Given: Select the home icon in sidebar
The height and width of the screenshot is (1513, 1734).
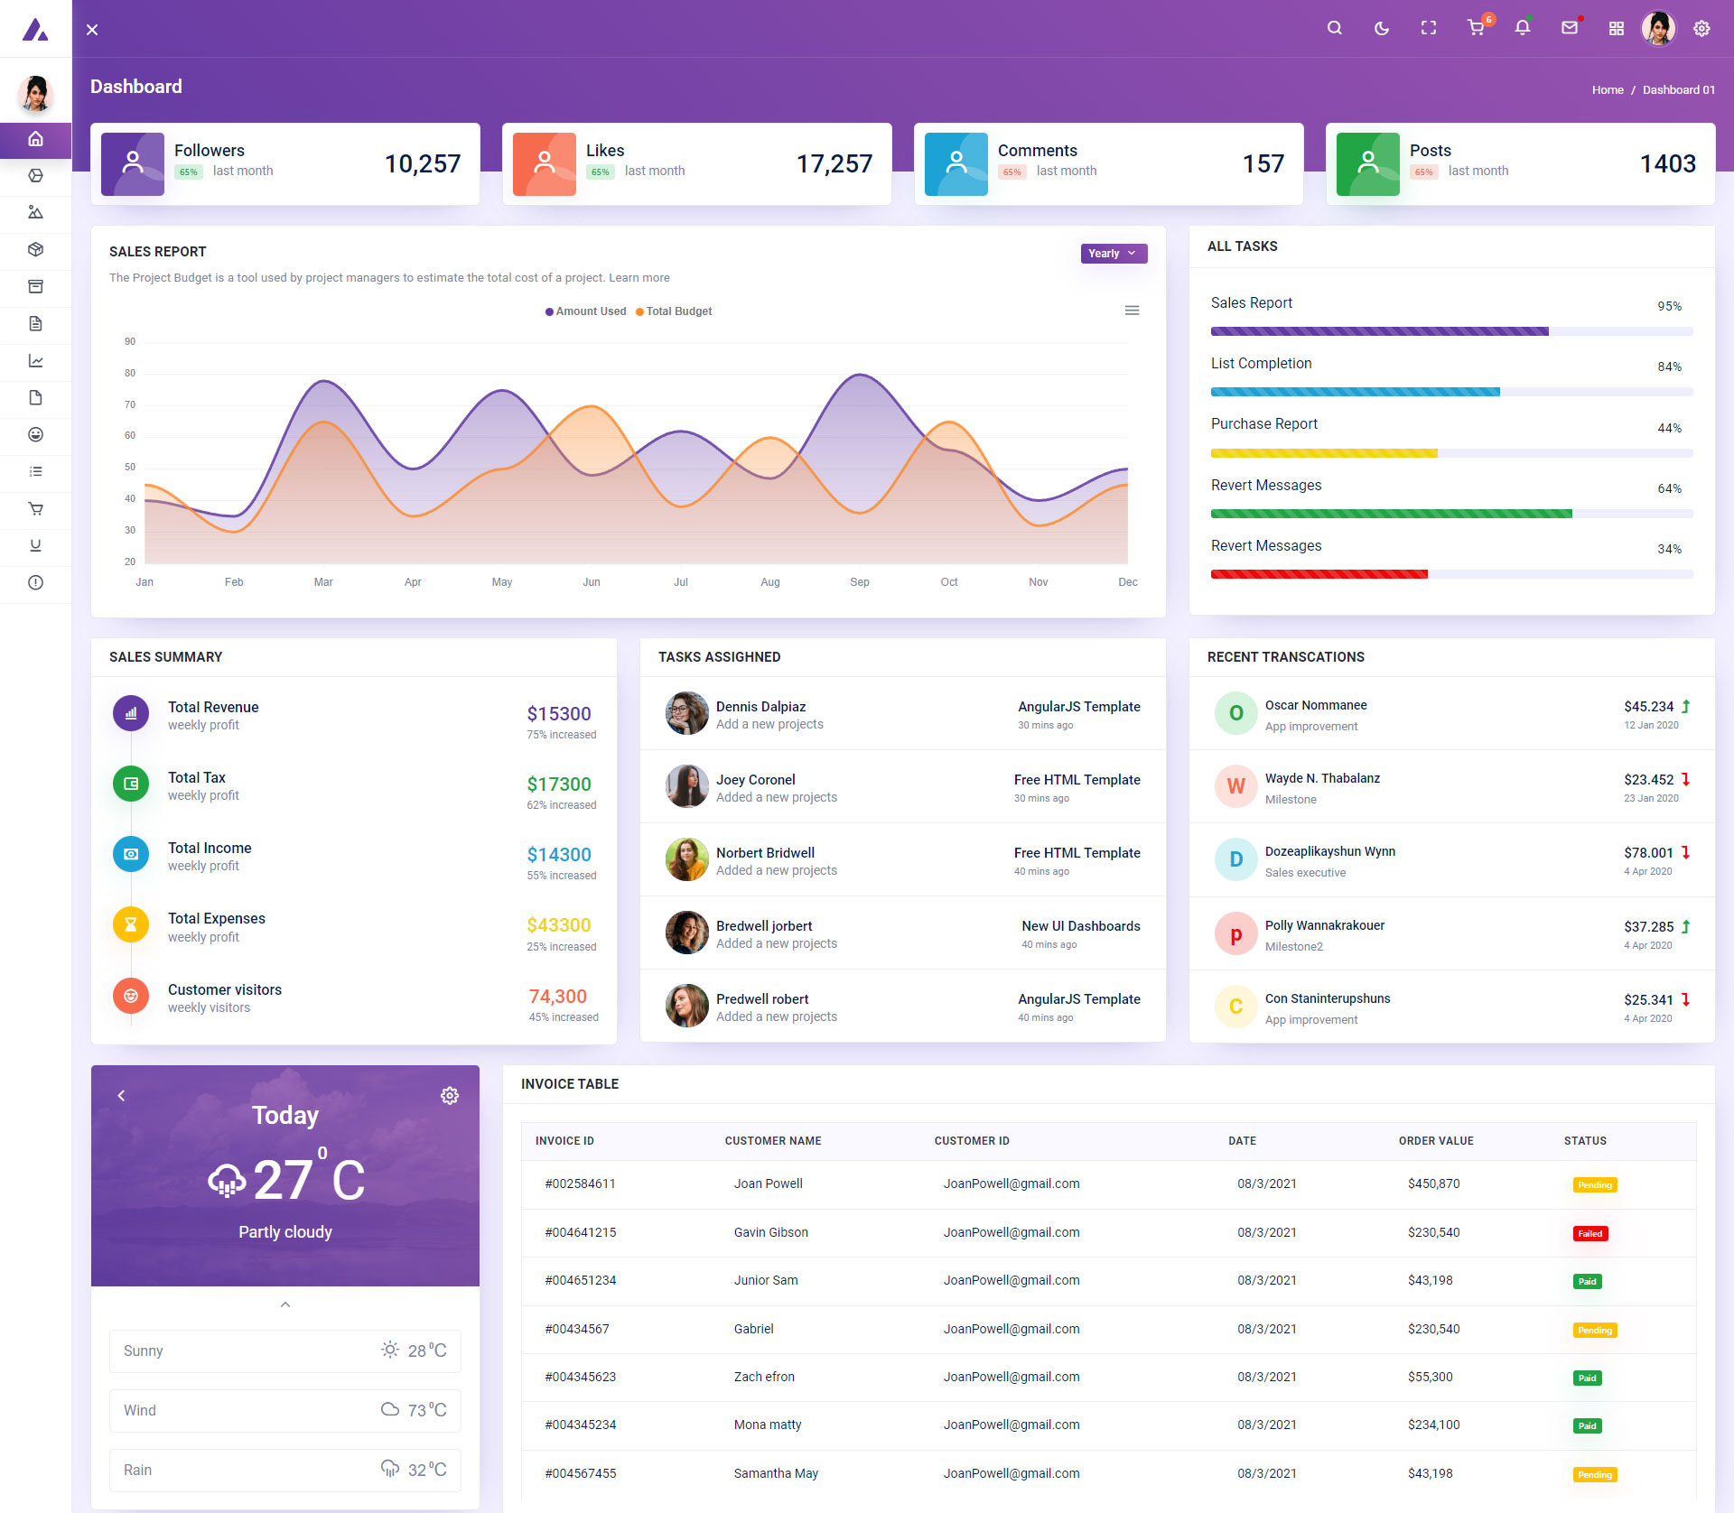Looking at the screenshot, I should 35,139.
